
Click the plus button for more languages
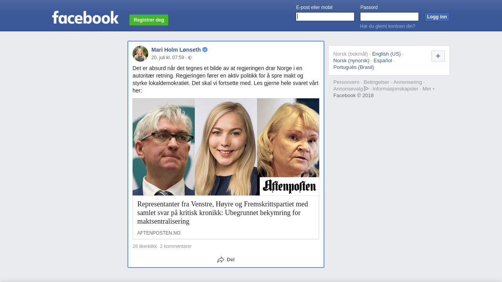pyautogui.click(x=438, y=56)
